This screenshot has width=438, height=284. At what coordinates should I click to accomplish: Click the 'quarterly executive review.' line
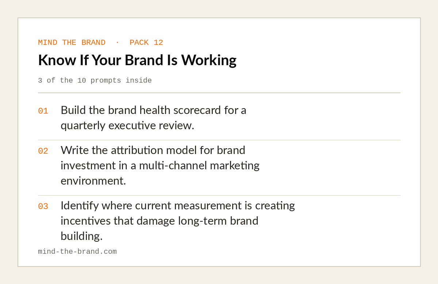click(127, 125)
